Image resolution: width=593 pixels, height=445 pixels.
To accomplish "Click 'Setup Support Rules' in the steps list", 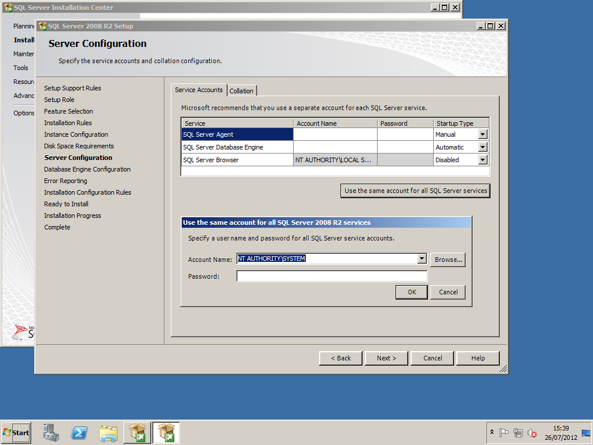I will click(x=72, y=88).
